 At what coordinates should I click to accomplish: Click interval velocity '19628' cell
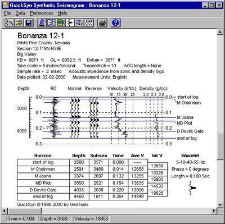157,193
